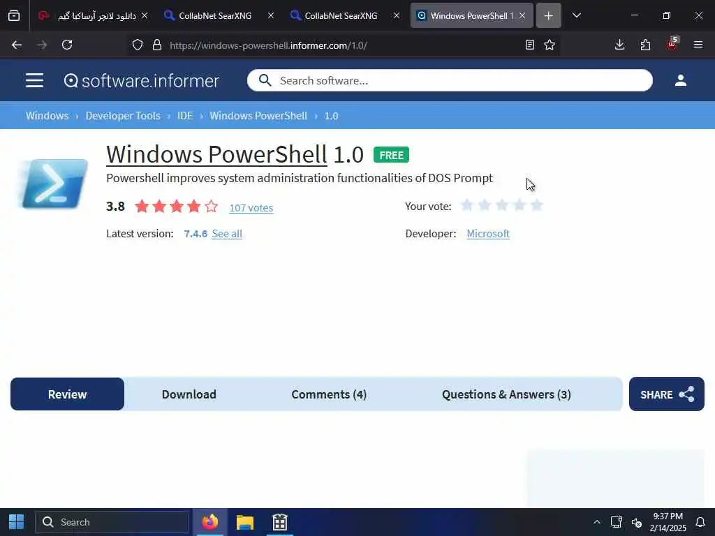Click the share icon on SHARE button
This screenshot has width=715, height=536.
686,394
